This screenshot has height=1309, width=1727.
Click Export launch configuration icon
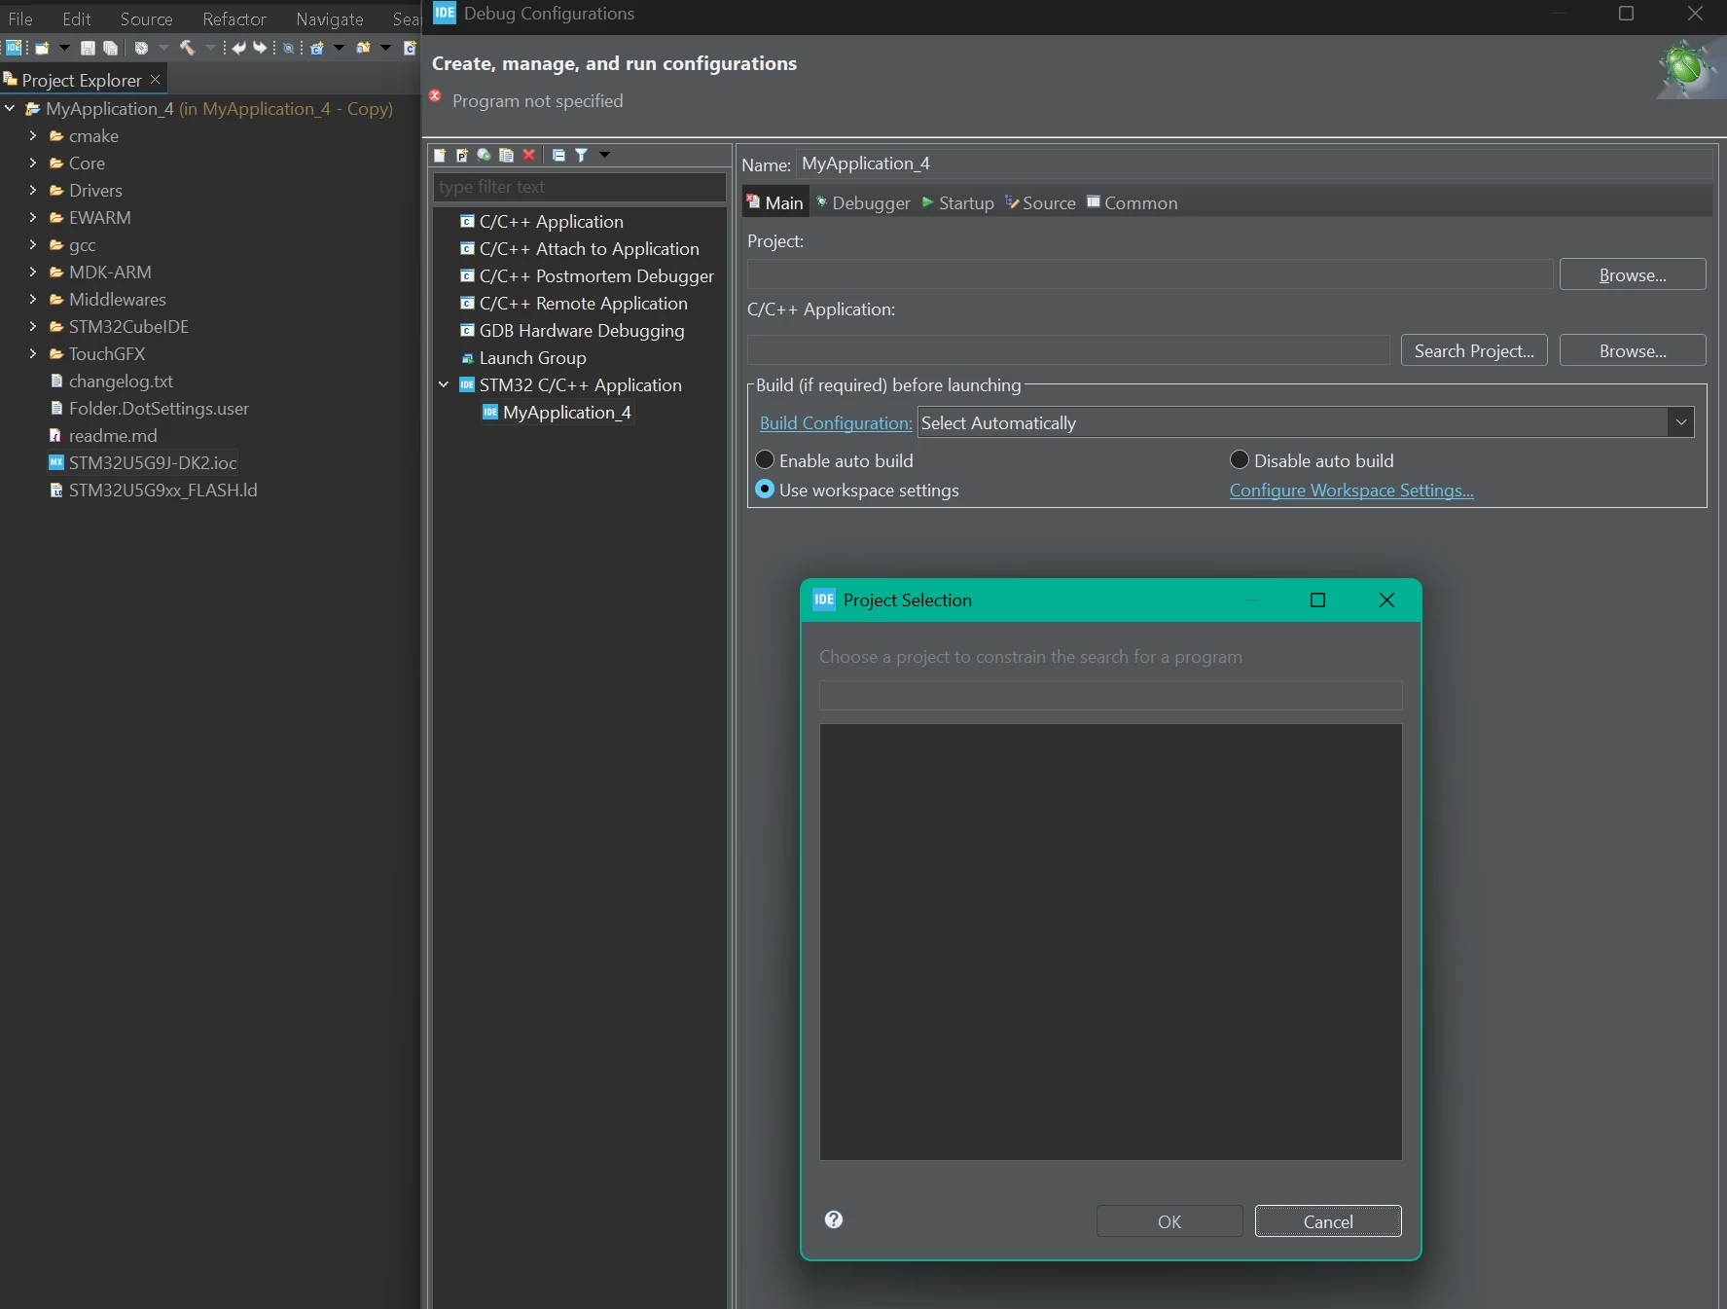click(484, 155)
